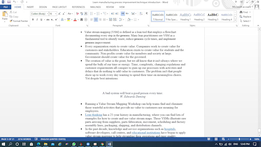Switch to the REFERENCES tab

(x=78, y=7)
